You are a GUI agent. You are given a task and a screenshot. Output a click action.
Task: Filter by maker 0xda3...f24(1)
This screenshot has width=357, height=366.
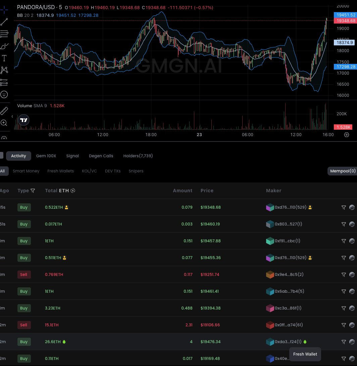pos(344,342)
